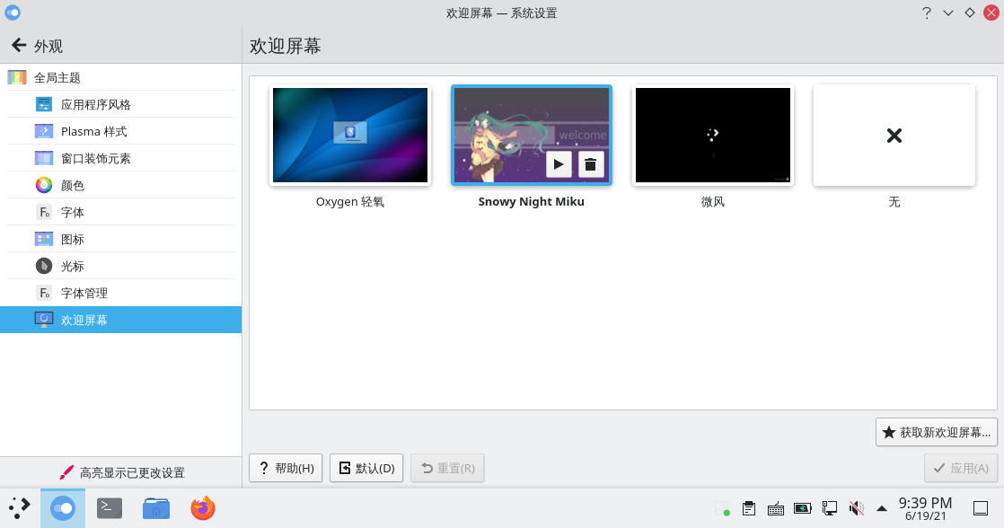Play preview of Snowy Night Miku splash
This screenshot has width=1004, height=528.
click(x=559, y=164)
